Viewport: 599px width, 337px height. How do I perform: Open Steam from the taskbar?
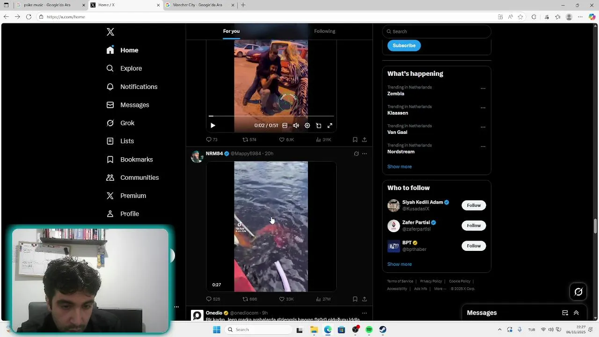[x=383, y=330]
